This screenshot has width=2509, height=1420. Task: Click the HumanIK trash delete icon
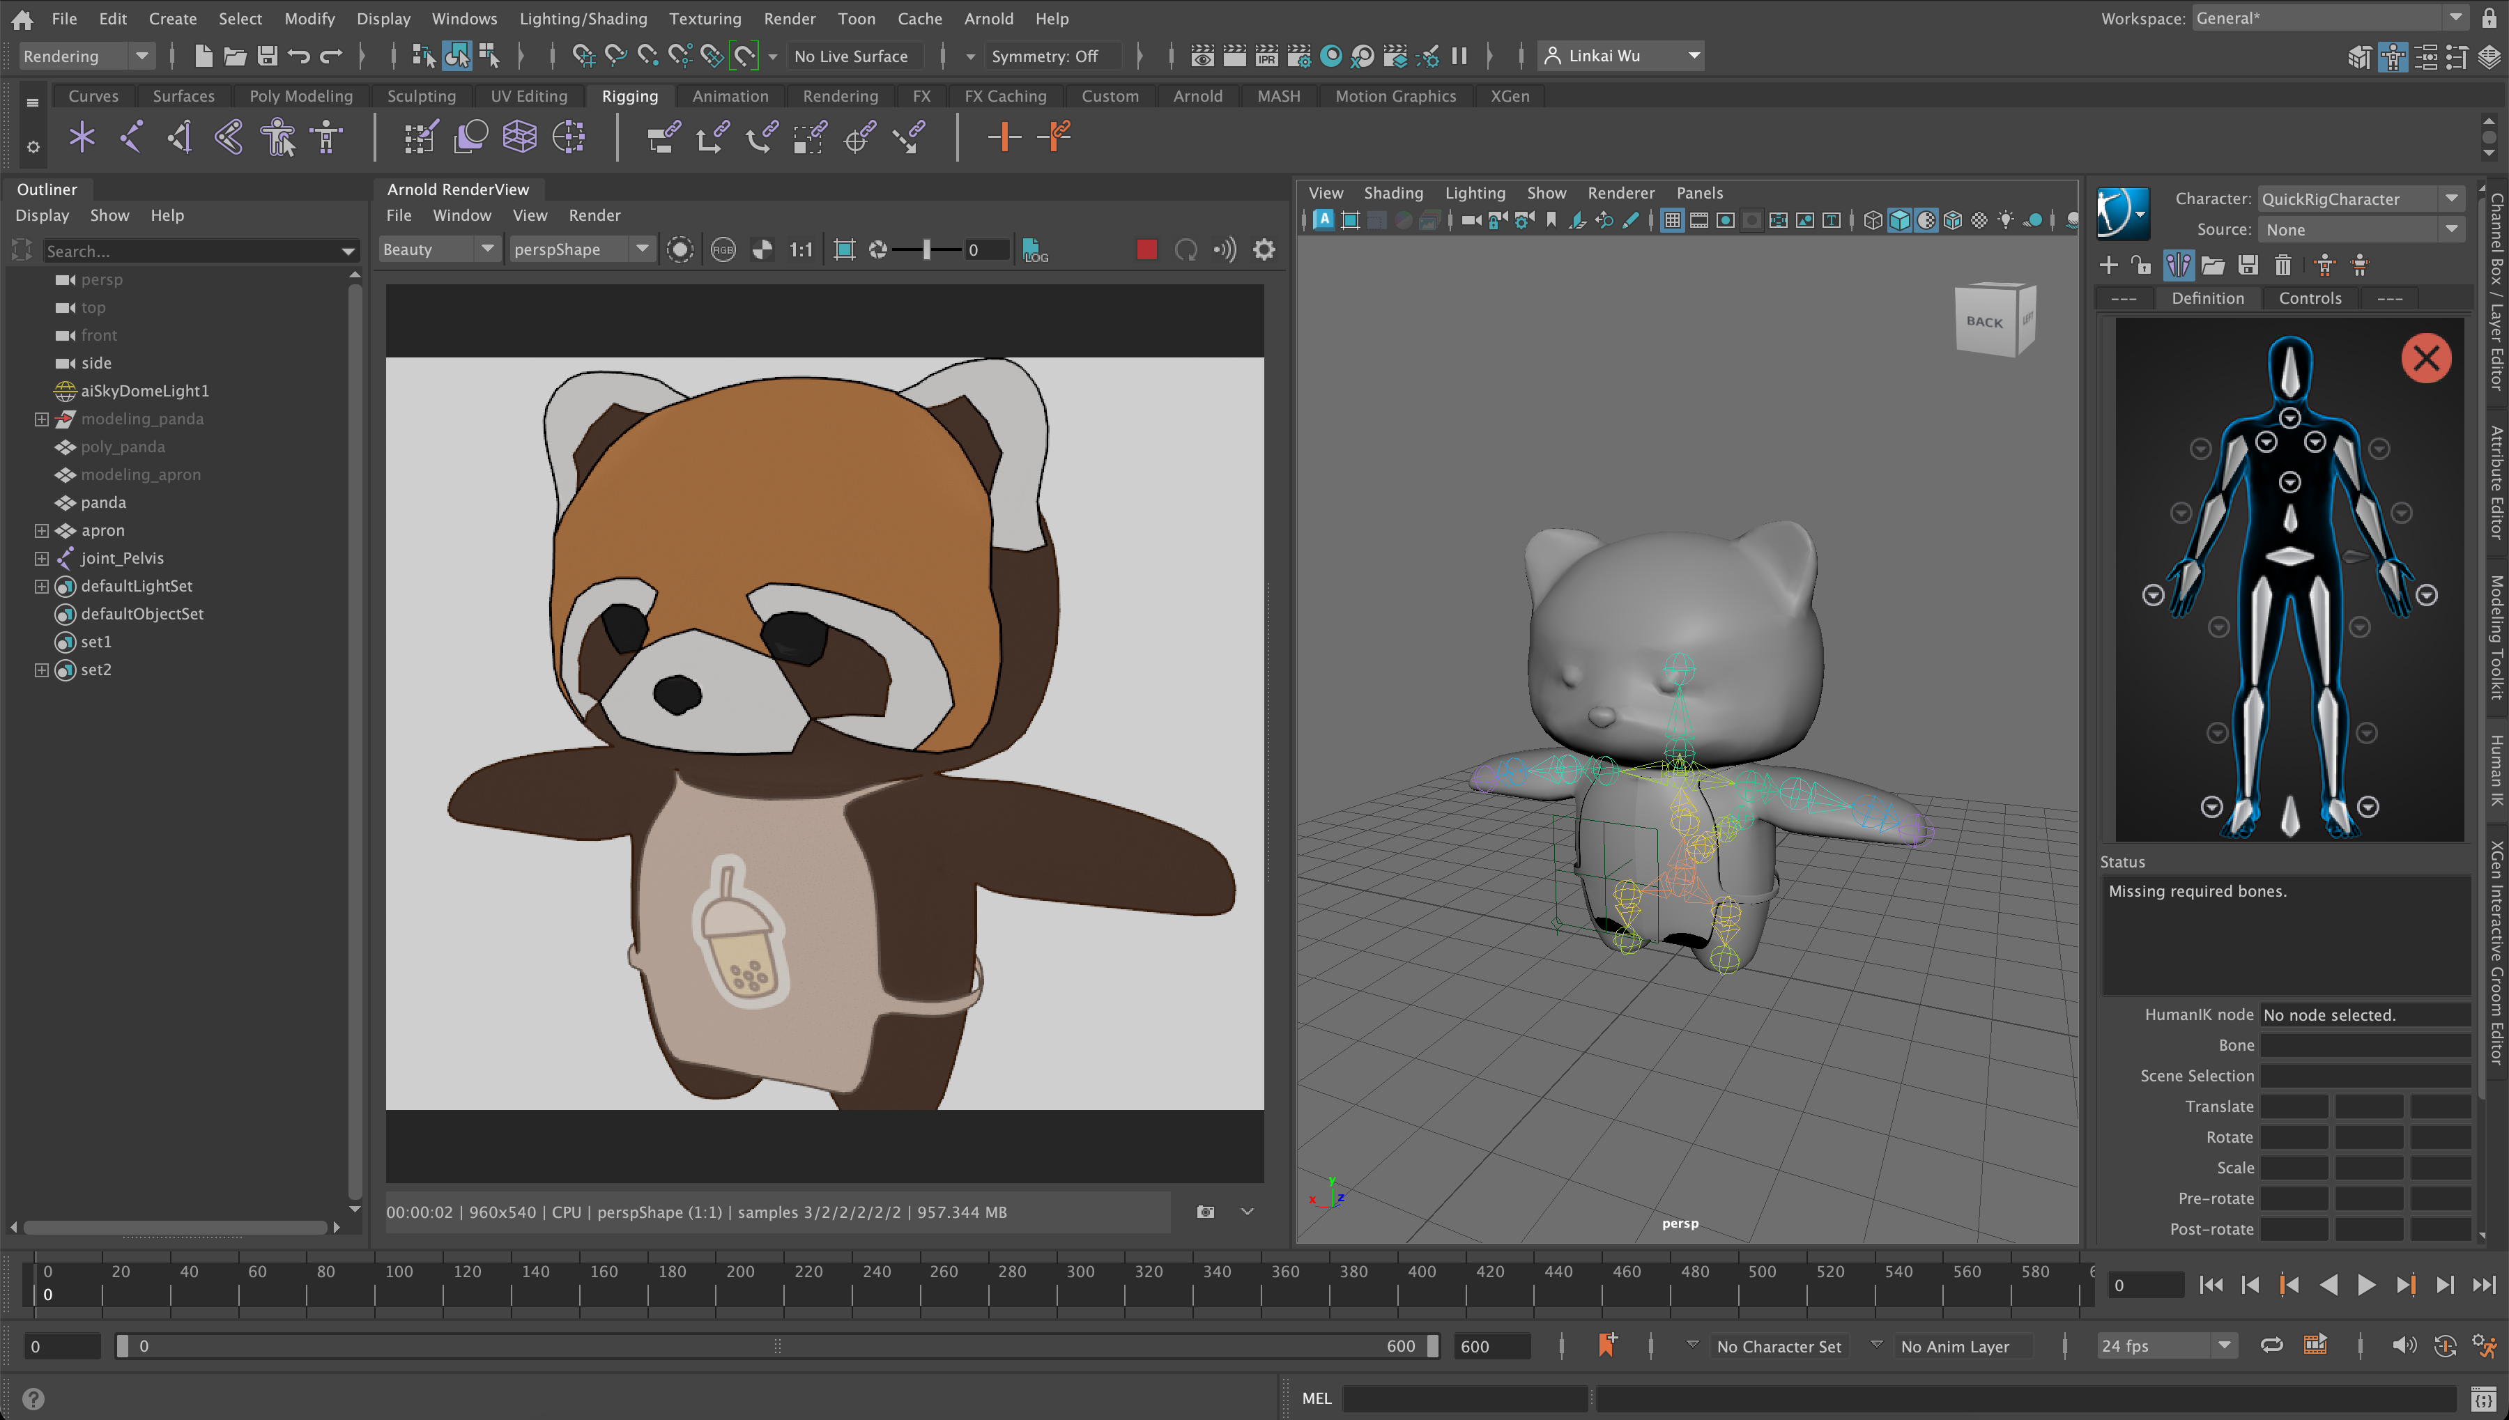point(2282,264)
